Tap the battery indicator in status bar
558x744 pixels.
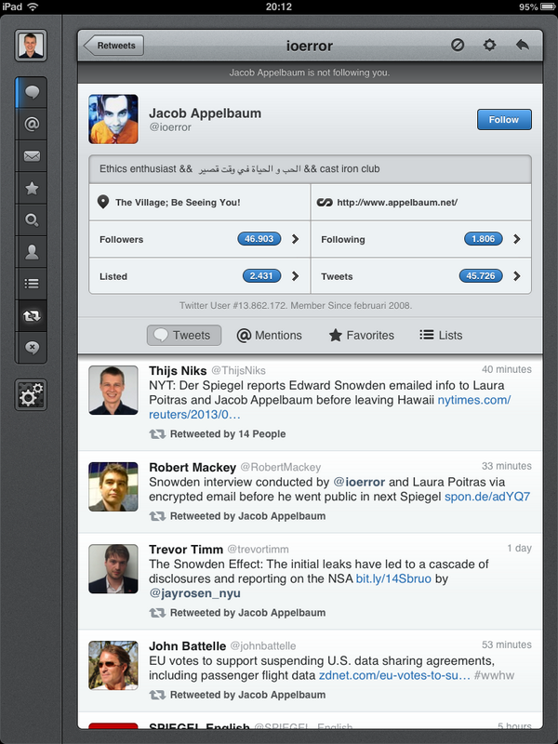coord(549,7)
